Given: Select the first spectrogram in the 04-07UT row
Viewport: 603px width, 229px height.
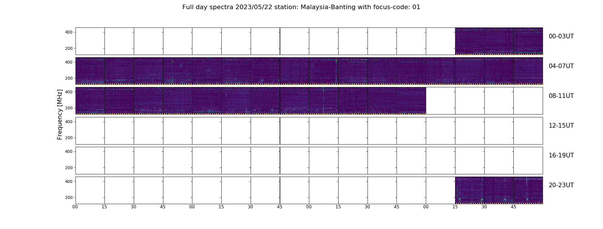Looking at the screenshot, I should (90, 71).
